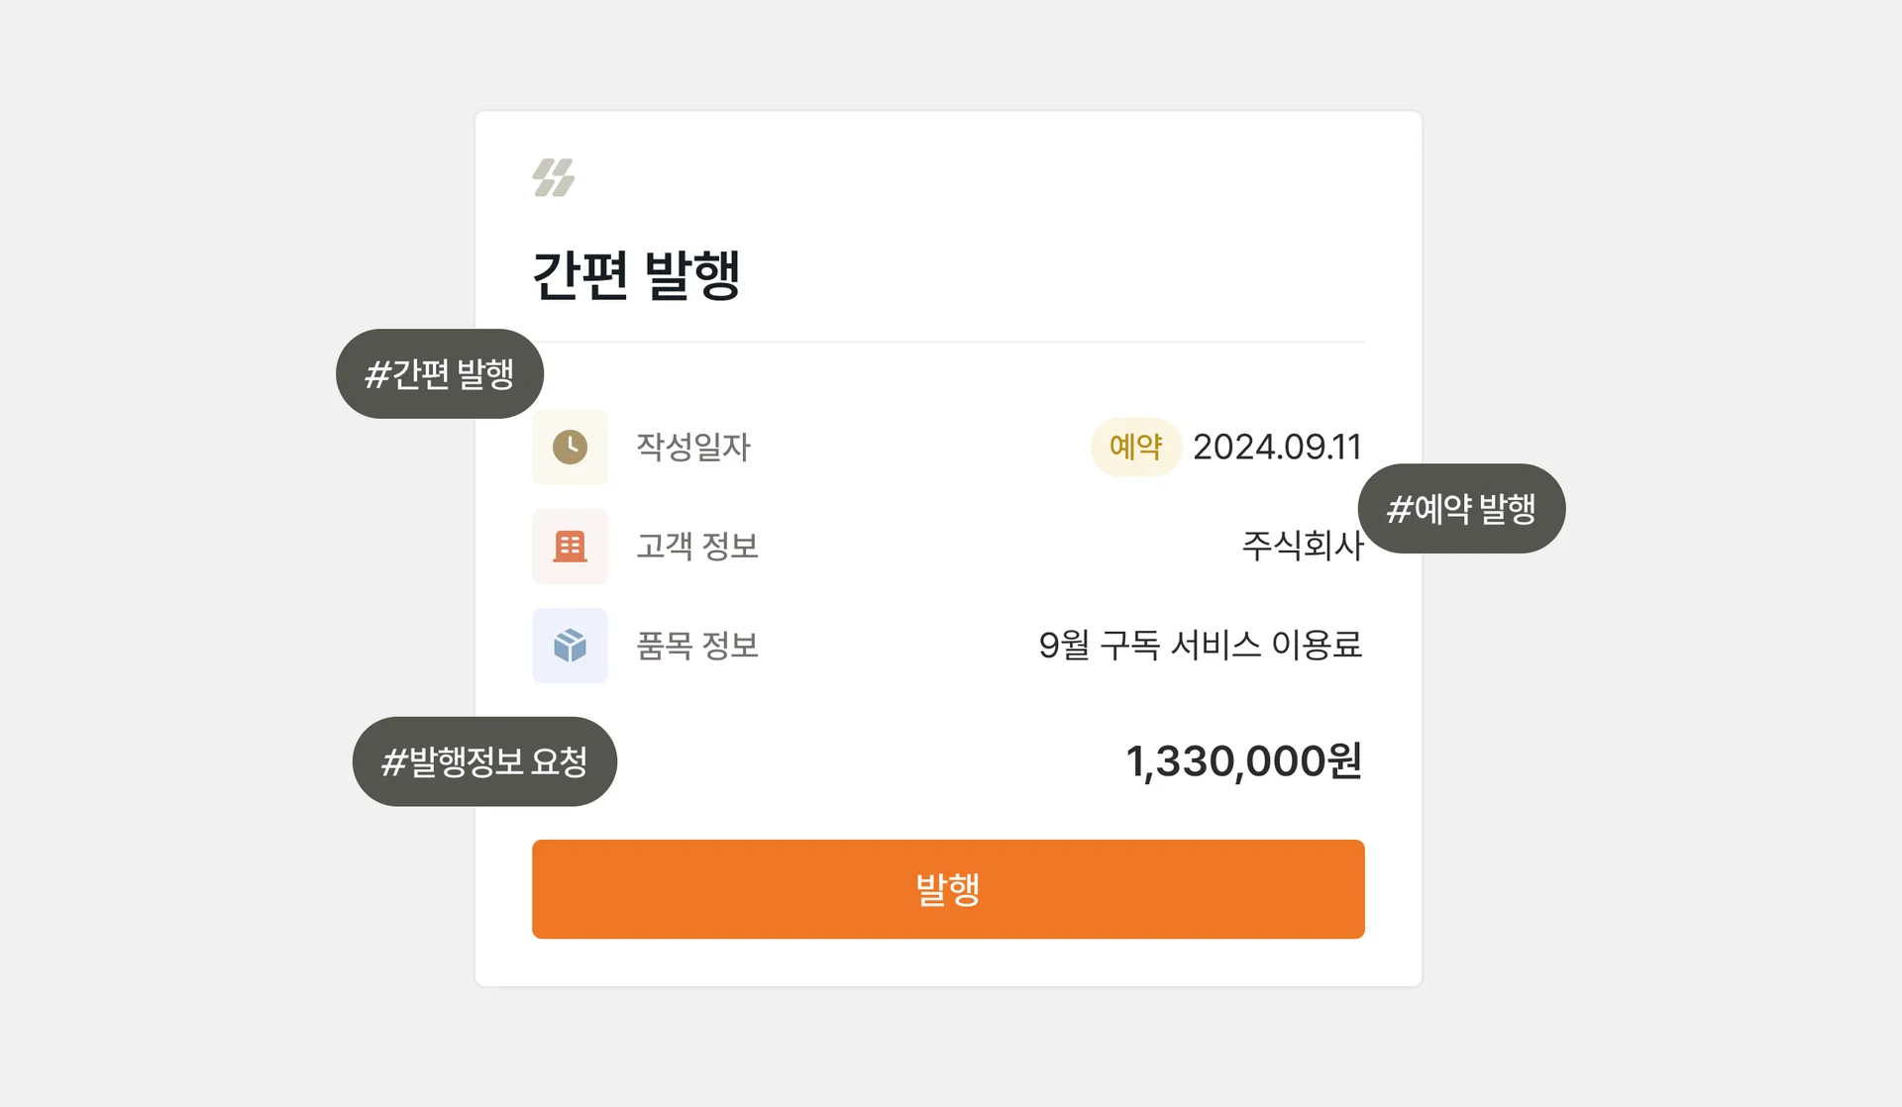Click the #간편 발행 tag

pos(439,373)
